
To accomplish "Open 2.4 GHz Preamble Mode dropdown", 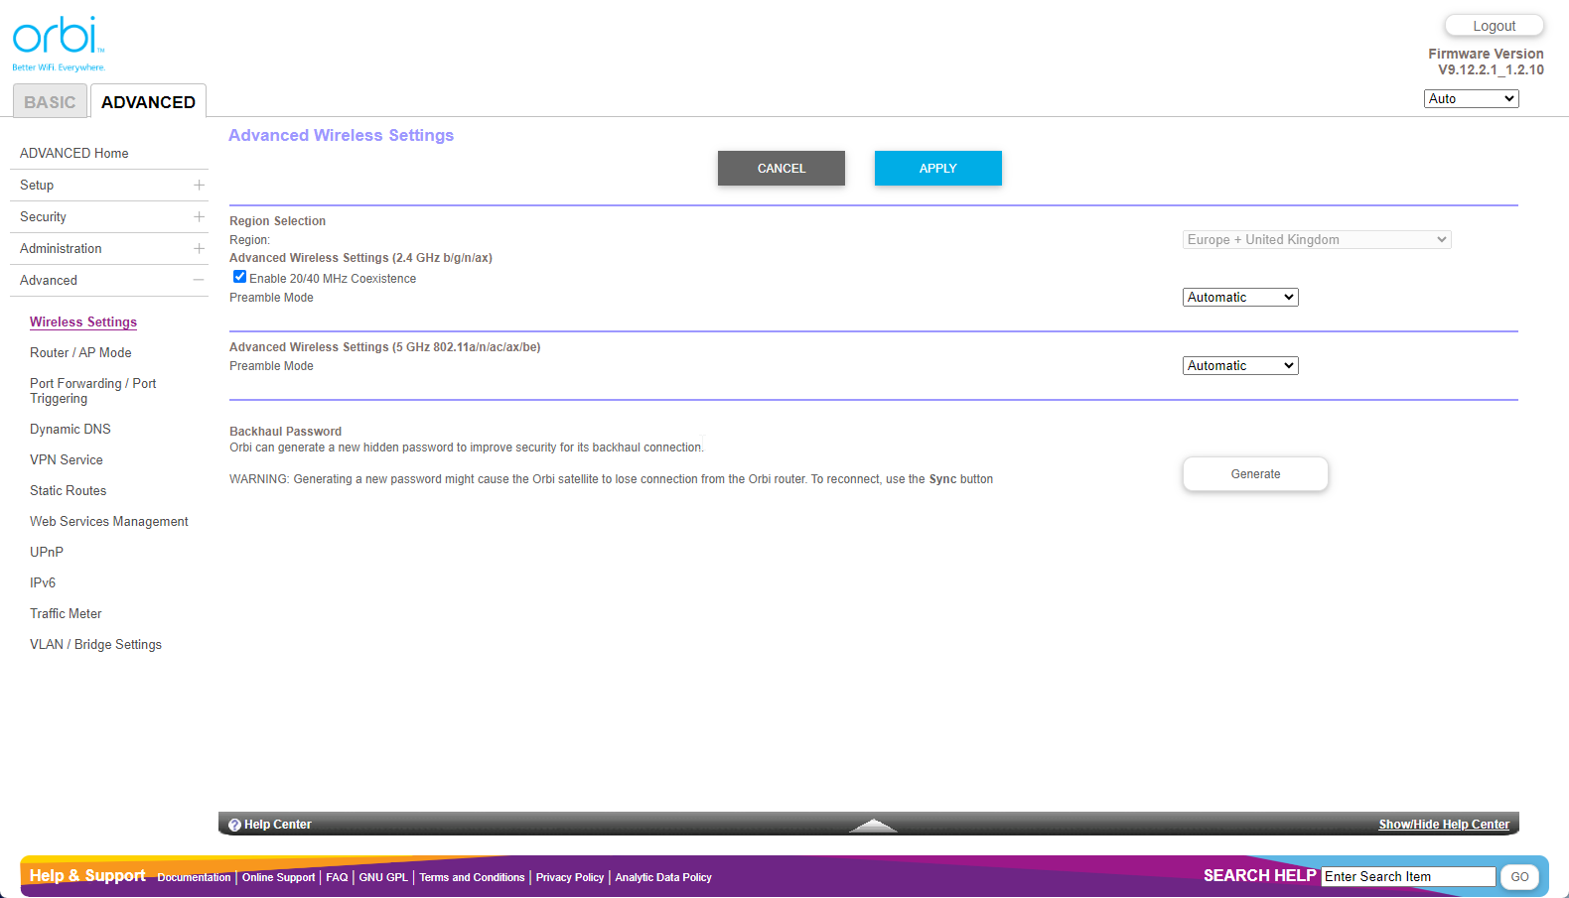I will coord(1239,298).
